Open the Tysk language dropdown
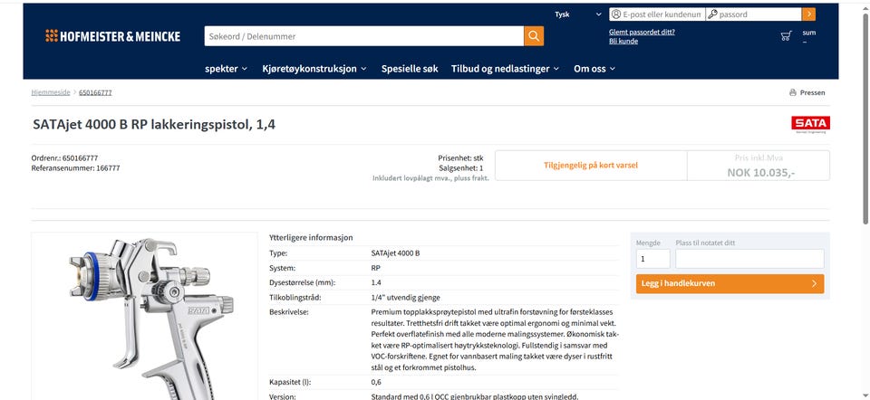This screenshot has height=400, width=870. point(578,14)
